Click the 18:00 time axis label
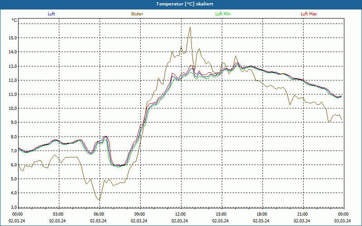The height and width of the screenshot is (226, 362). pyautogui.click(x=262, y=214)
